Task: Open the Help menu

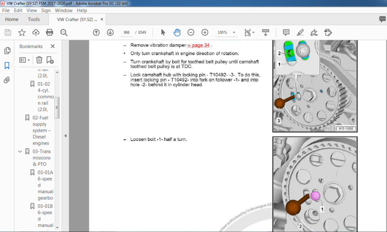Action: tap(82, 10)
